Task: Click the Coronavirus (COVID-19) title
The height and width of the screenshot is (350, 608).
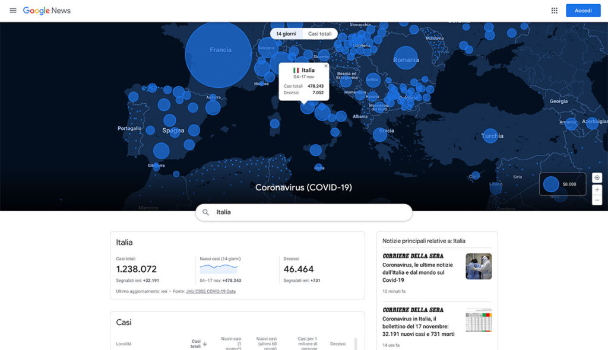Action: (303, 187)
